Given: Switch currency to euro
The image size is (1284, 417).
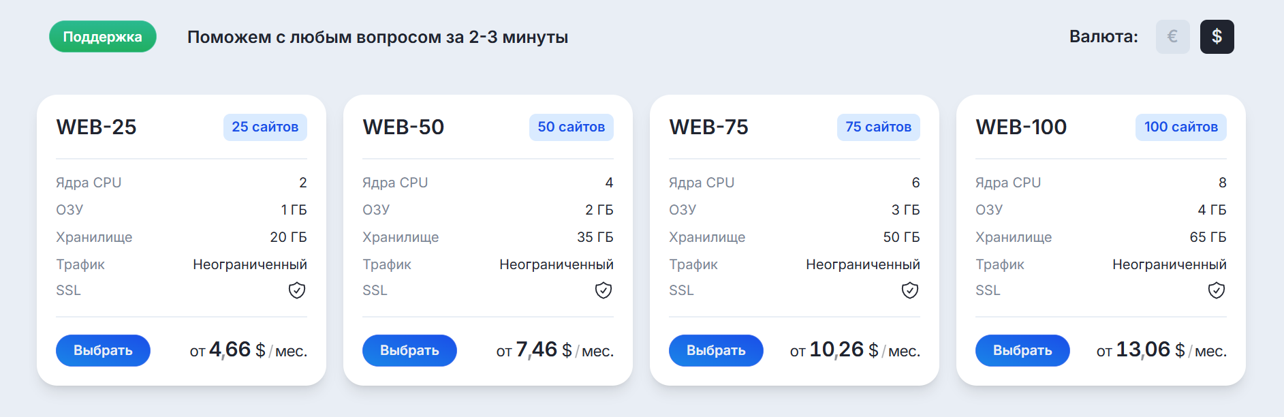Looking at the screenshot, I should click(1172, 37).
